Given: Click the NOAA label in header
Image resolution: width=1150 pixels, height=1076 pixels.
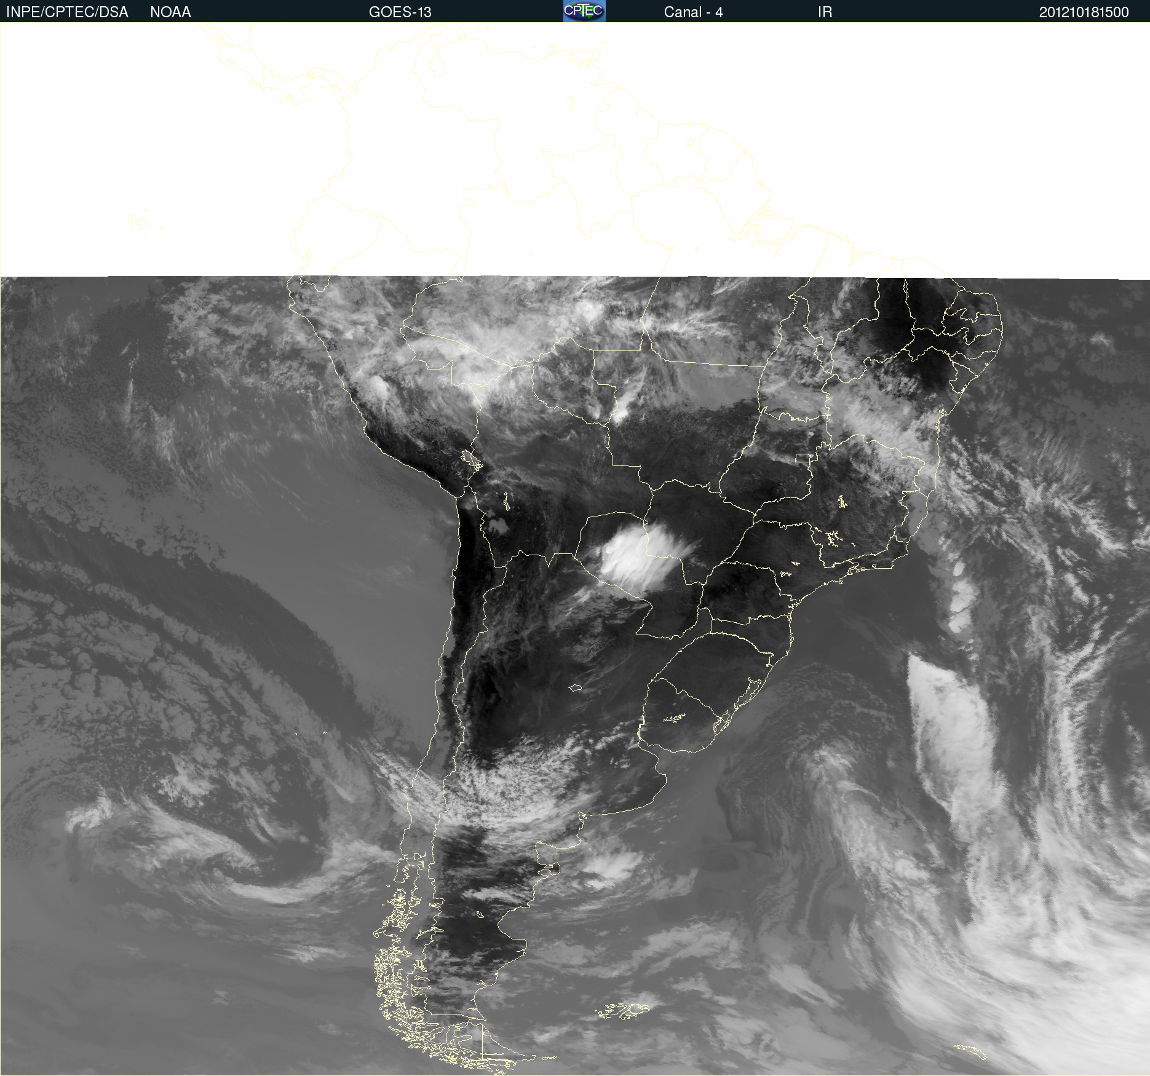Looking at the screenshot, I should 170,12.
